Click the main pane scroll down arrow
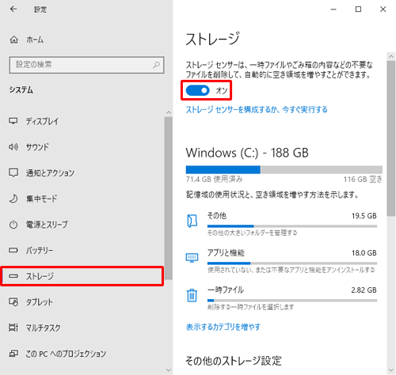The image size is (396, 375). (x=391, y=370)
